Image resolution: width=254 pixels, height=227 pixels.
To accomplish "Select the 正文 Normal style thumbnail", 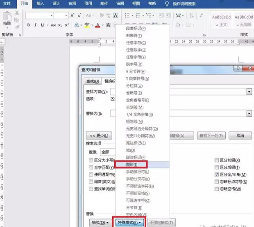I will pos(221,20).
